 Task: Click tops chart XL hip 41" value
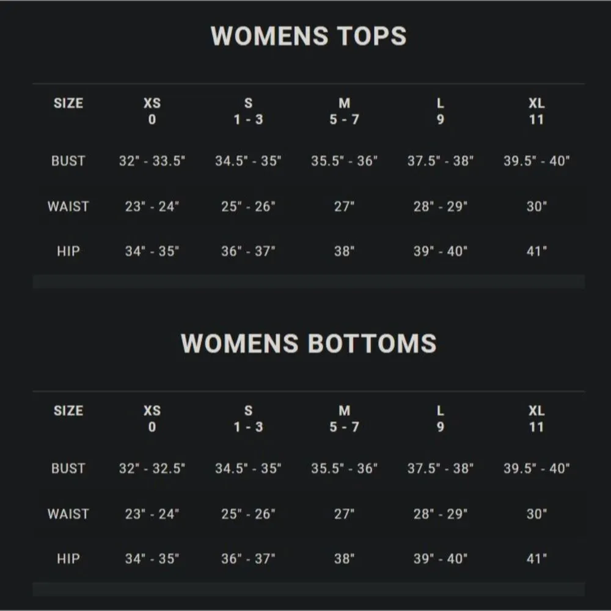536,251
